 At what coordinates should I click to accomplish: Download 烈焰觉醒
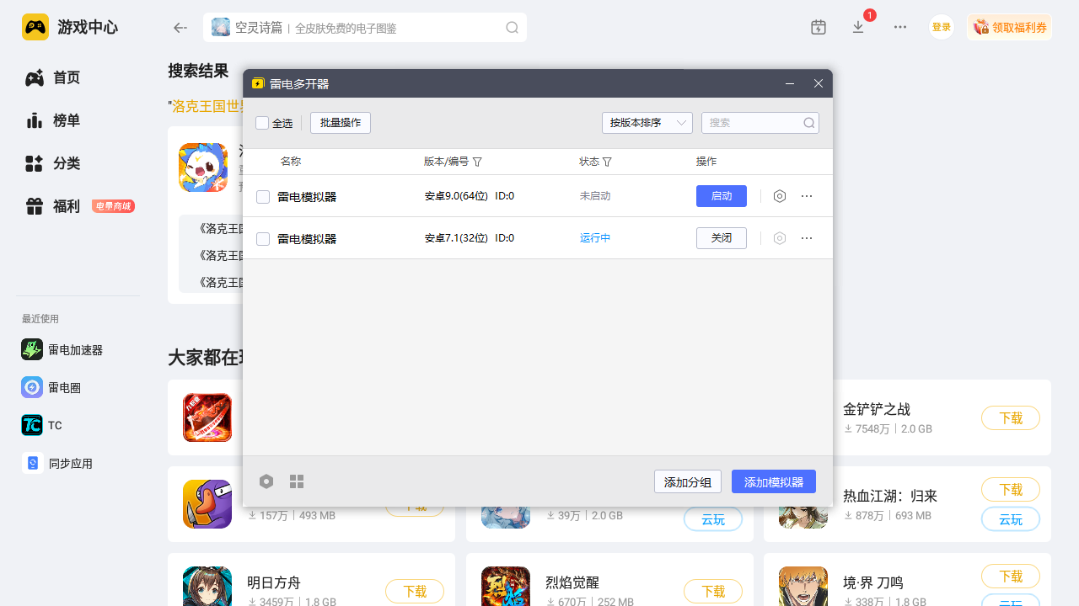(x=713, y=592)
